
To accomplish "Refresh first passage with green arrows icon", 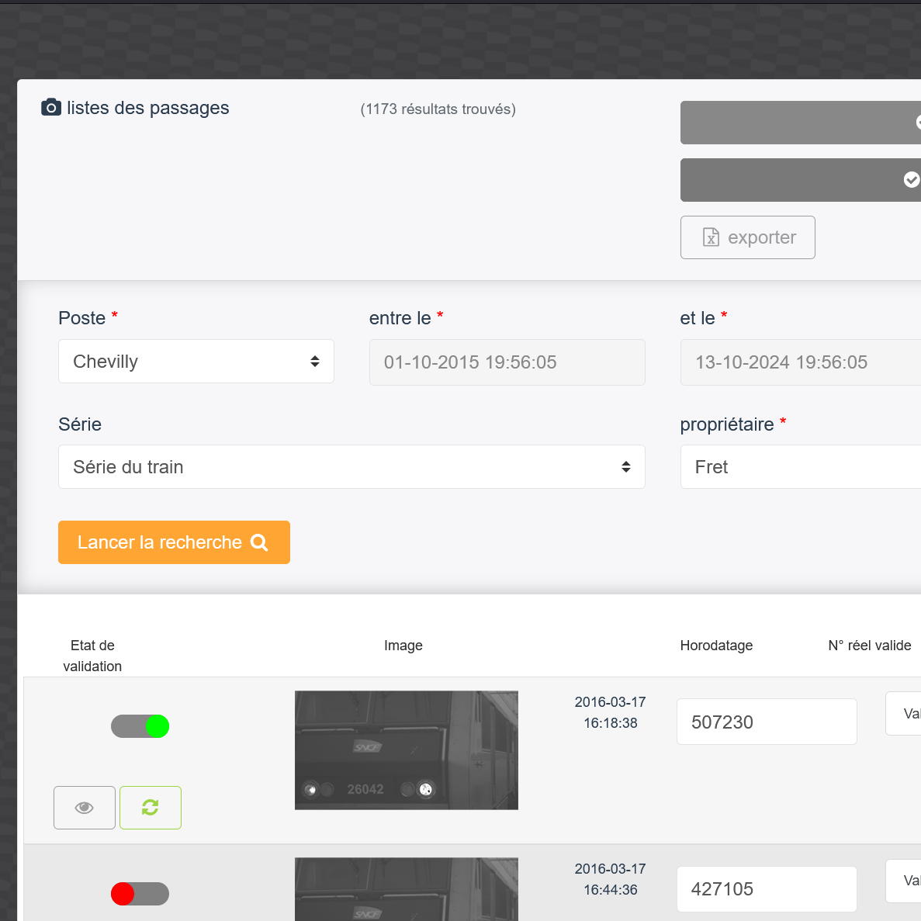I will 151,808.
